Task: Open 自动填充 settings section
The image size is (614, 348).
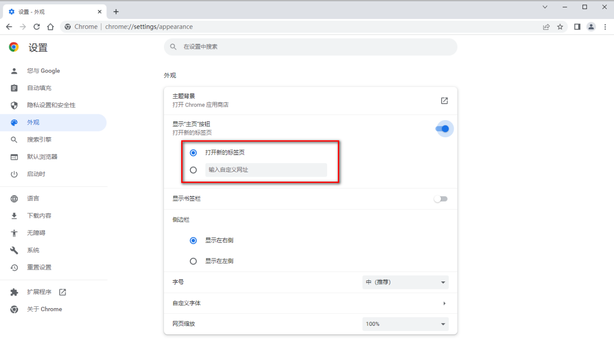Action: (x=53, y=88)
